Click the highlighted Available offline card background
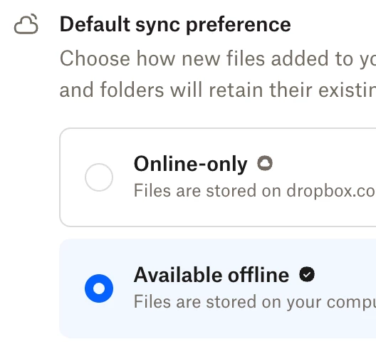This screenshot has height=349, width=376. pos(218,288)
